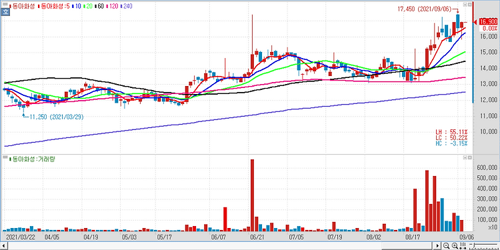Minimize the volume pane
The image size is (500, 250).
pyautogui.click(x=465, y=158)
